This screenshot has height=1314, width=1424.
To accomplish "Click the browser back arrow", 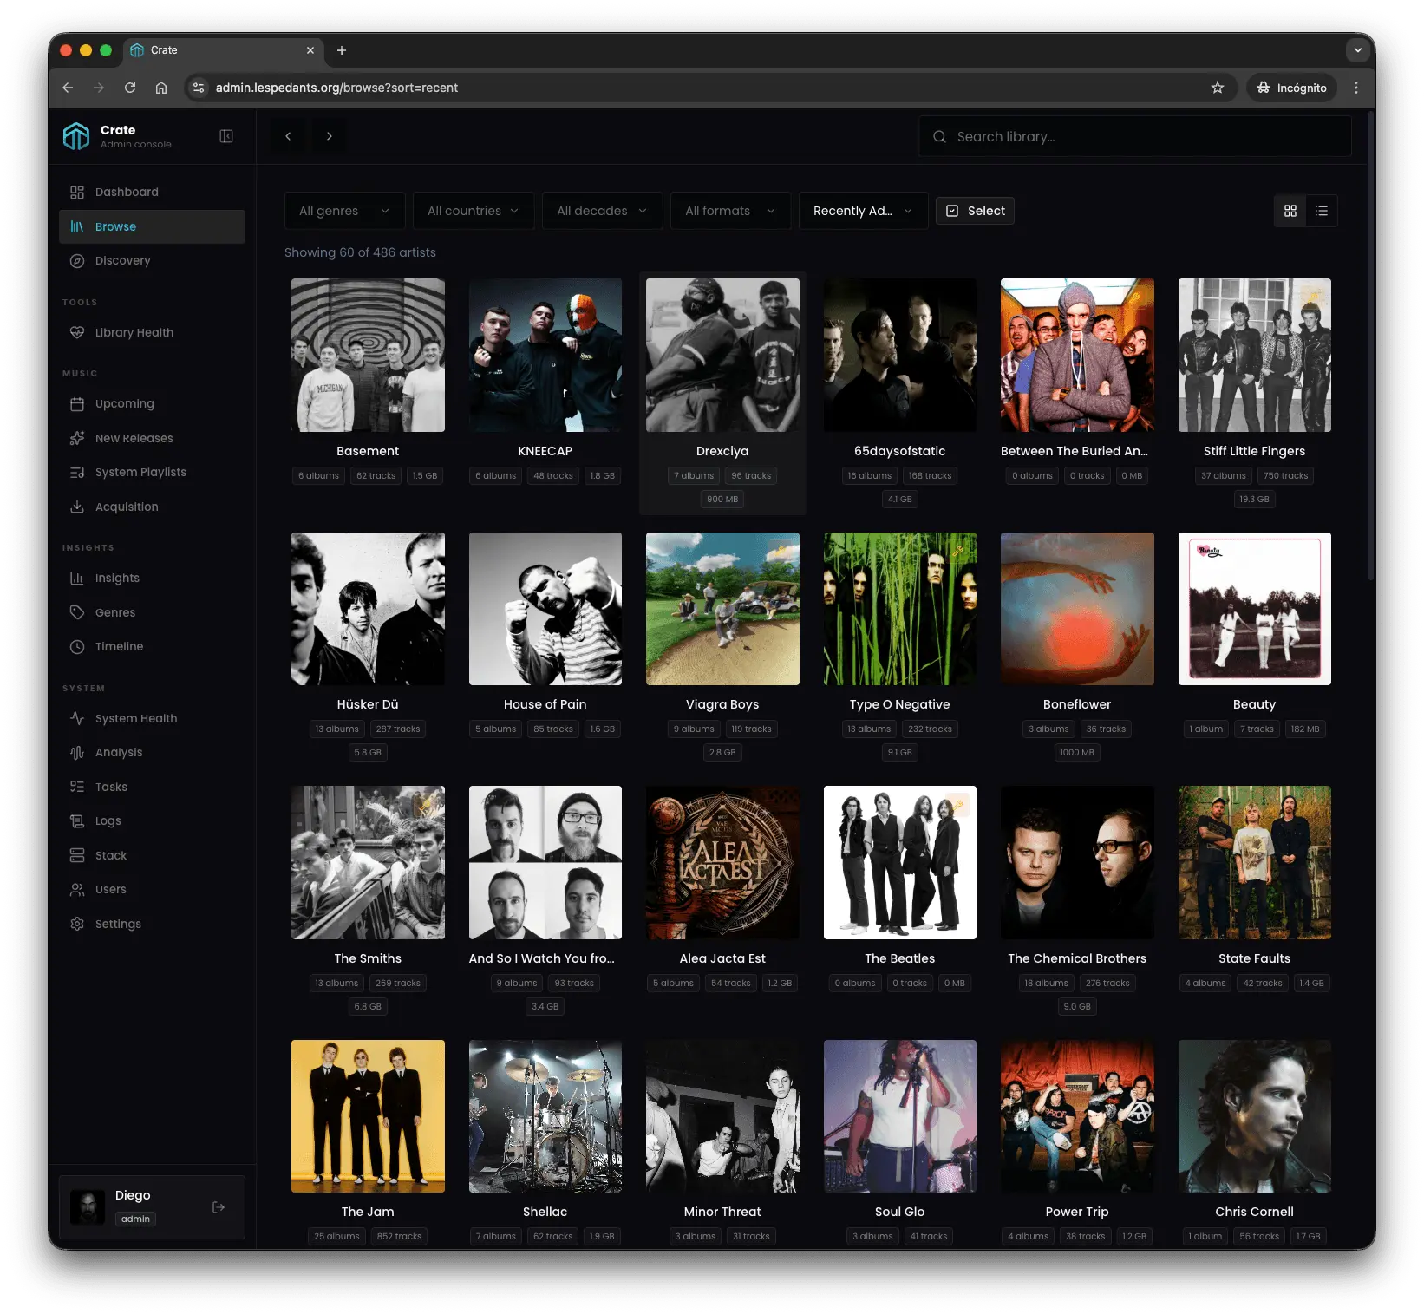I will tap(68, 88).
